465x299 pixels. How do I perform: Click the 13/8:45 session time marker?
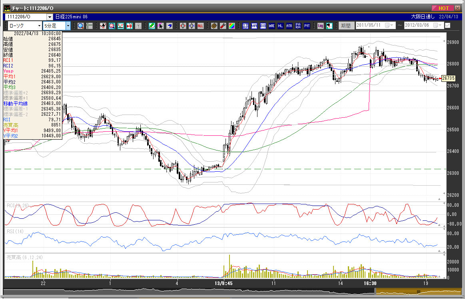pos(224,283)
